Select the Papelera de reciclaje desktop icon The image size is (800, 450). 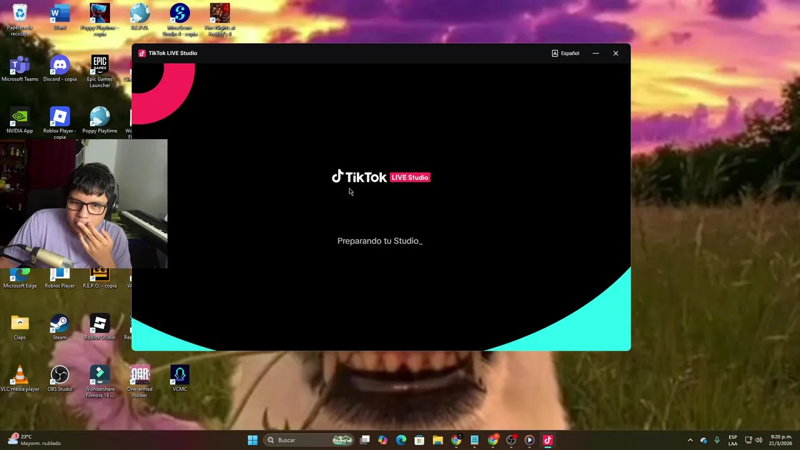click(x=20, y=19)
